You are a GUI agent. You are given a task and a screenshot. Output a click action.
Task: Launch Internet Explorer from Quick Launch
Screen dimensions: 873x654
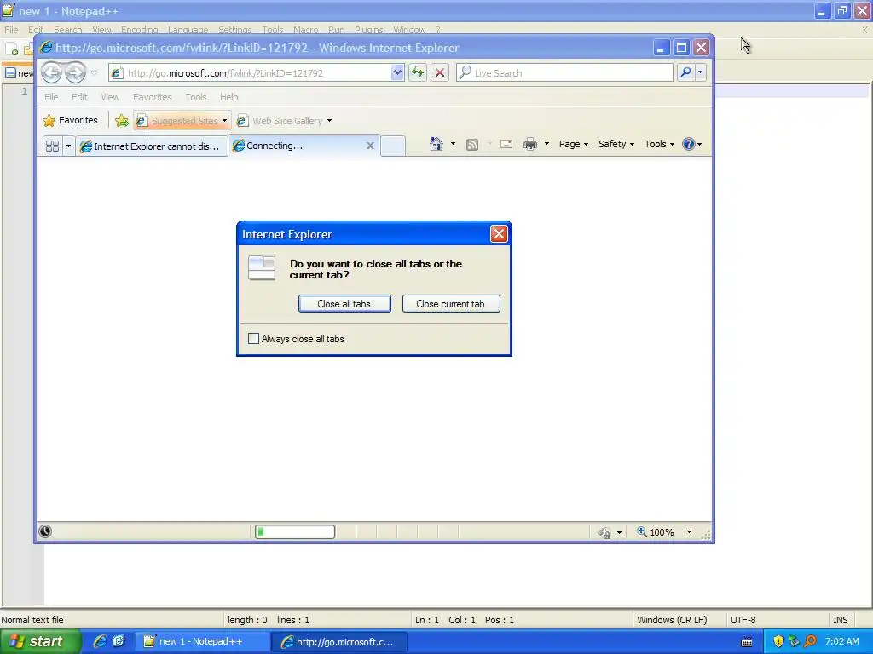100,641
